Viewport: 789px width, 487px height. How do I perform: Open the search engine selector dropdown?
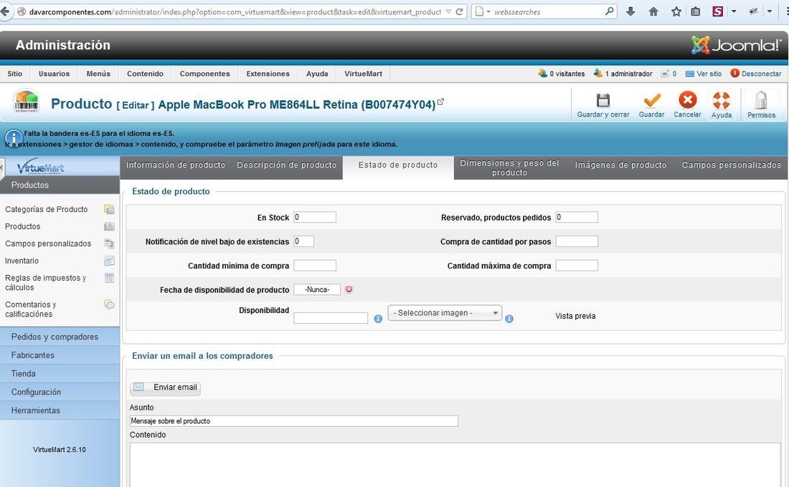tap(481, 11)
